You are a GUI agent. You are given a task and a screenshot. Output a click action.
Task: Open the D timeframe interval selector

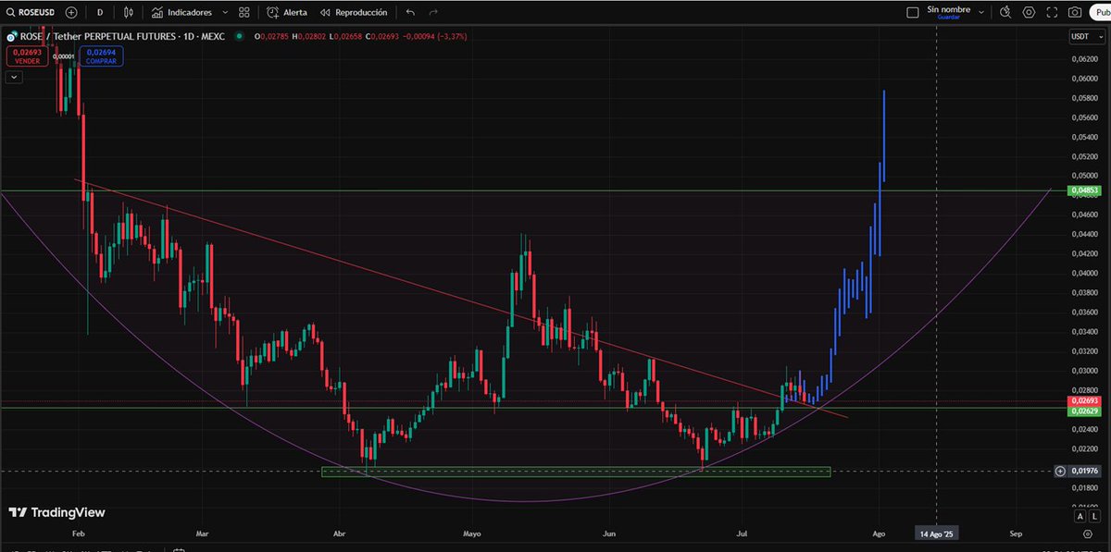(x=100, y=13)
